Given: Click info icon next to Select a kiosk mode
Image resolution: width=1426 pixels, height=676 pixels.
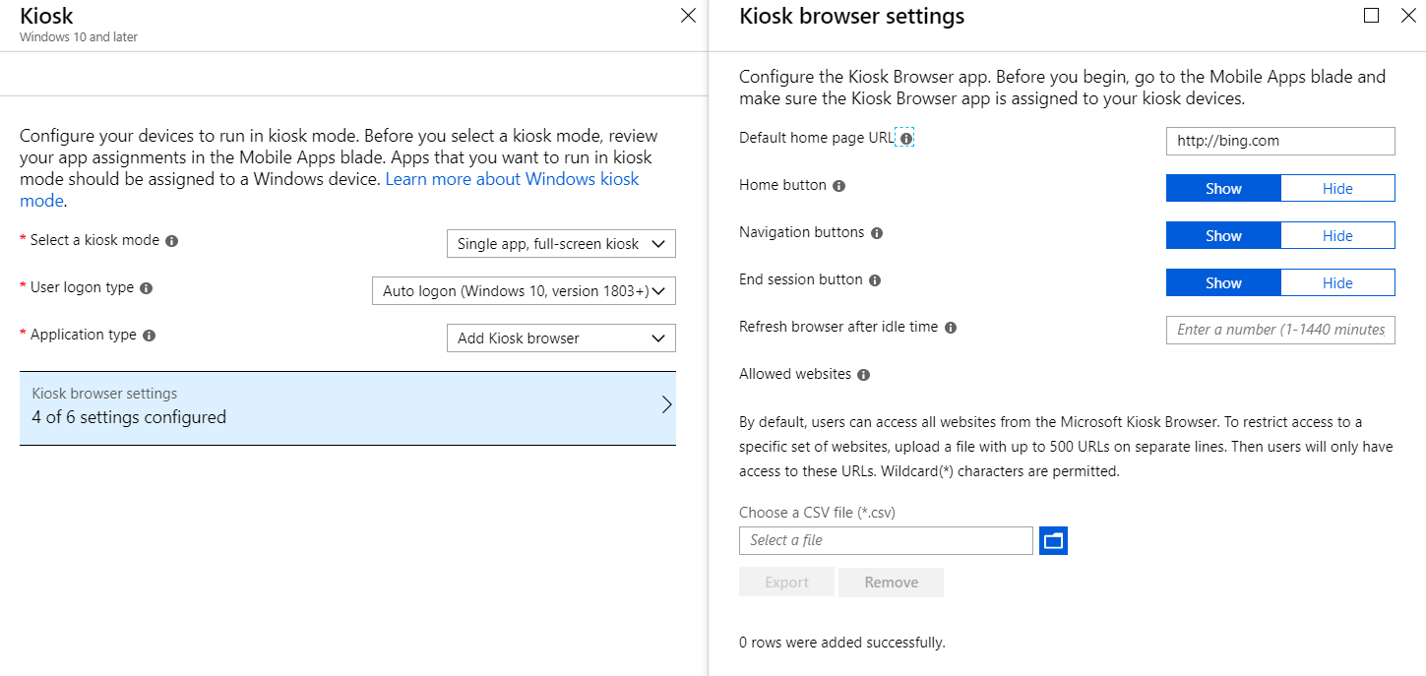Looking at the screenshot, I should pyautogui.click(x=171, y=241).
